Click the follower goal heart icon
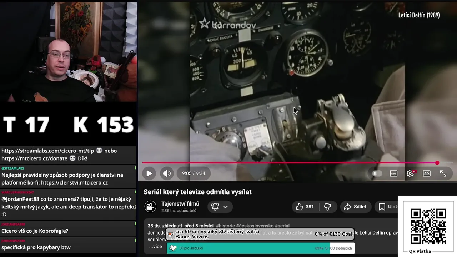This screenshot has height=257, width=457. click(x=173, y=248)
